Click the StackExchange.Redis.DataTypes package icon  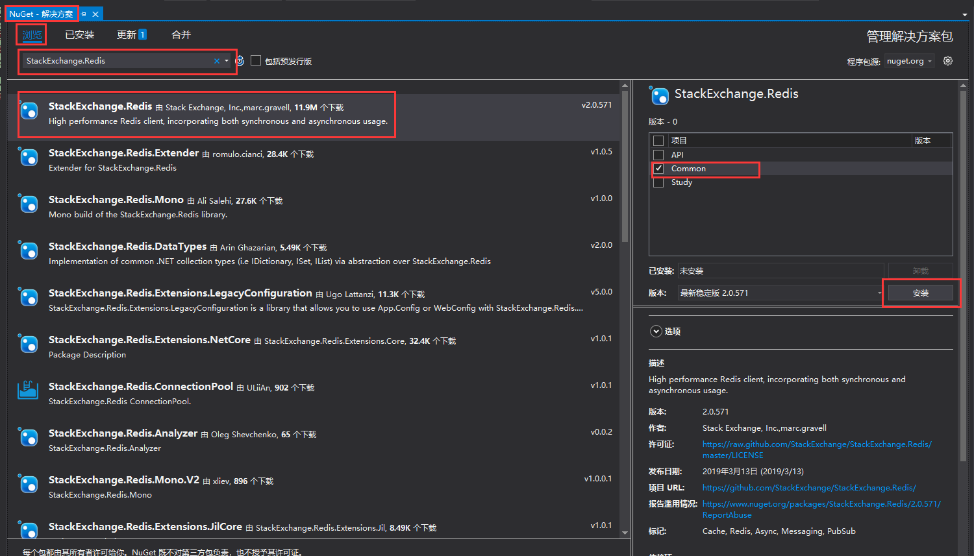(x=28, y=250)
